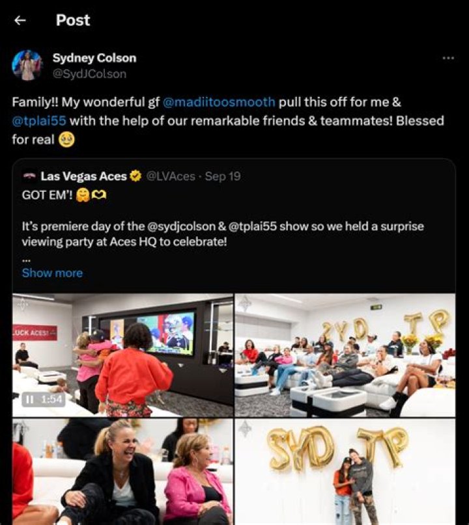Open the @madiitoosmooth mention
This screenshot has height=525, width=469.
pos(219,101)
